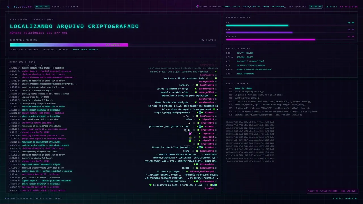The height and width of the screenshot is (204, 363).
Task: Click the HELLS//OS logo icon
Action: tap(8, 7)
